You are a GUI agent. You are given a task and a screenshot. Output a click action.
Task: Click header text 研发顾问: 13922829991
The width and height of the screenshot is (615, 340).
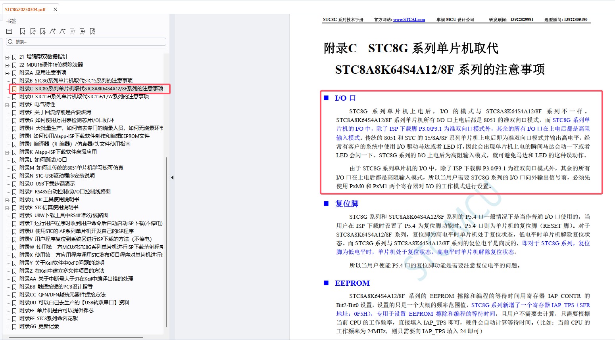click(511, 19)
